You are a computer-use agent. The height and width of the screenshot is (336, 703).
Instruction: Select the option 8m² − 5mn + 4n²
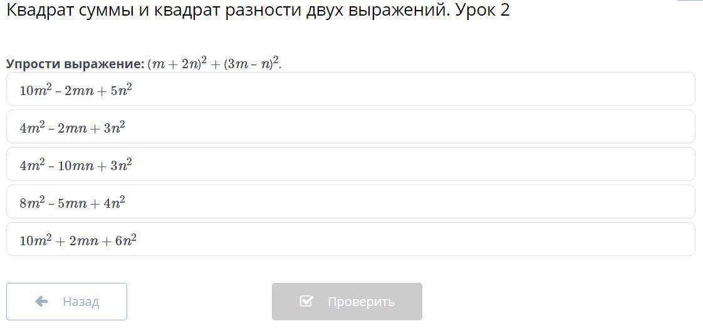(x=351, y=202)
